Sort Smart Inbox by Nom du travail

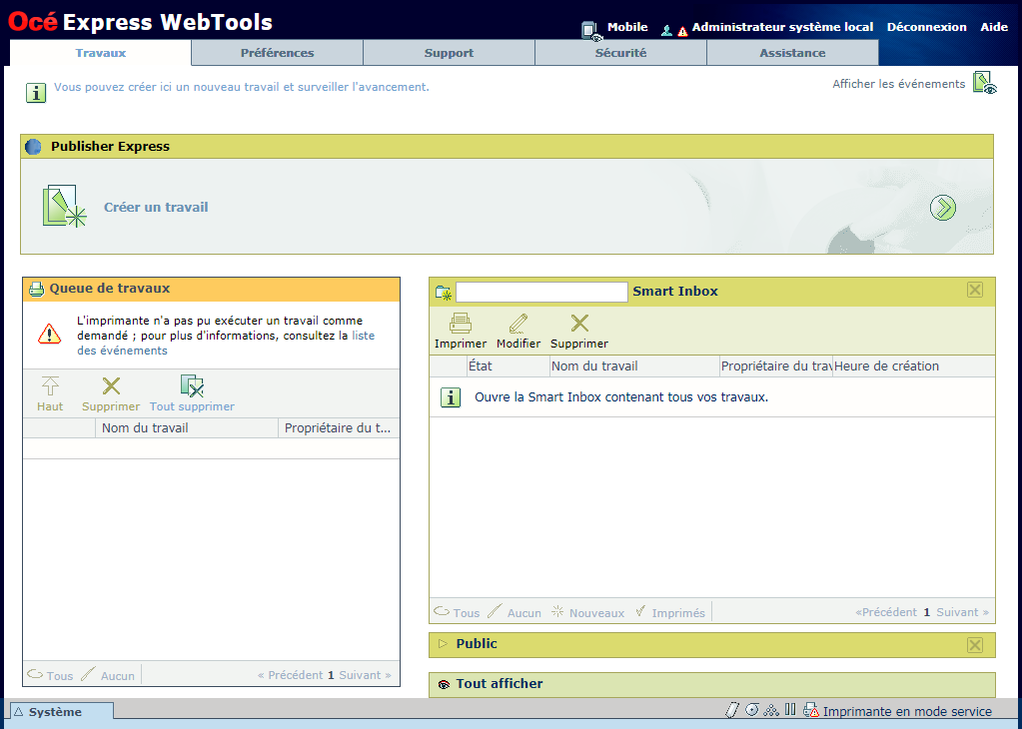[634, 366]
